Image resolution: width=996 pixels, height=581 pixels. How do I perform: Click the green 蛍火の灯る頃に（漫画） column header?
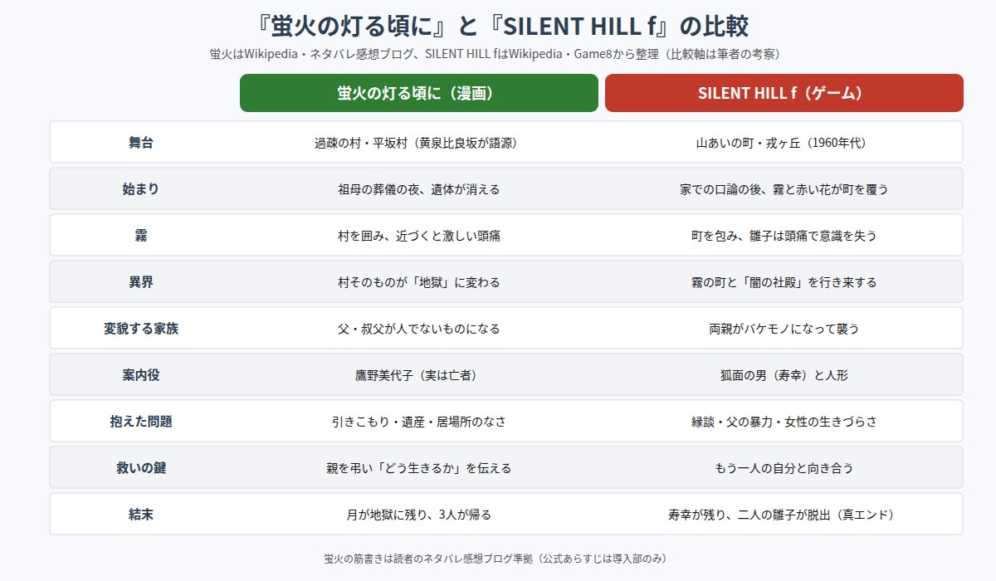[x=419, y=93]
